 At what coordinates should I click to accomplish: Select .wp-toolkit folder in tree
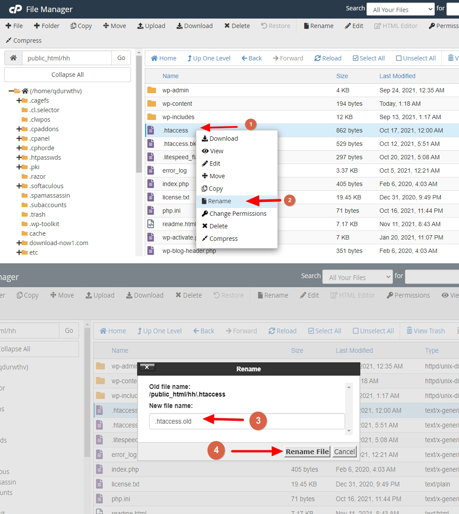coord(44,224)
